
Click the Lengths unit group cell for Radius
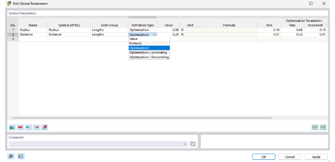pos(109,30)
